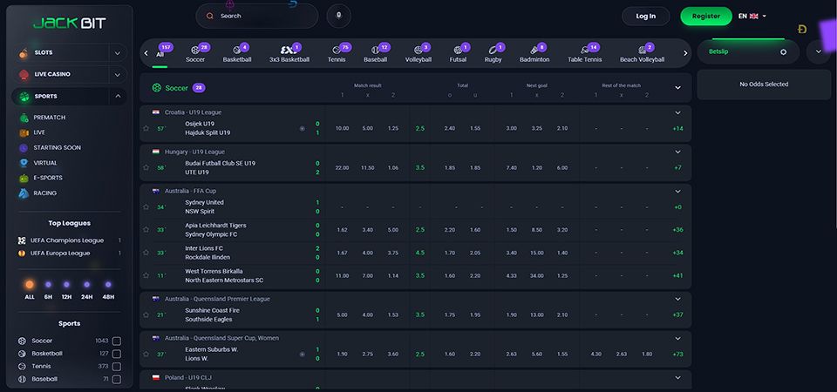
Task: Click the Register button
Action: click(x=705, y=16)
